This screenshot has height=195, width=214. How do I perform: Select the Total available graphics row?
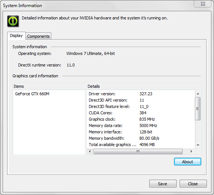[141, 145]
